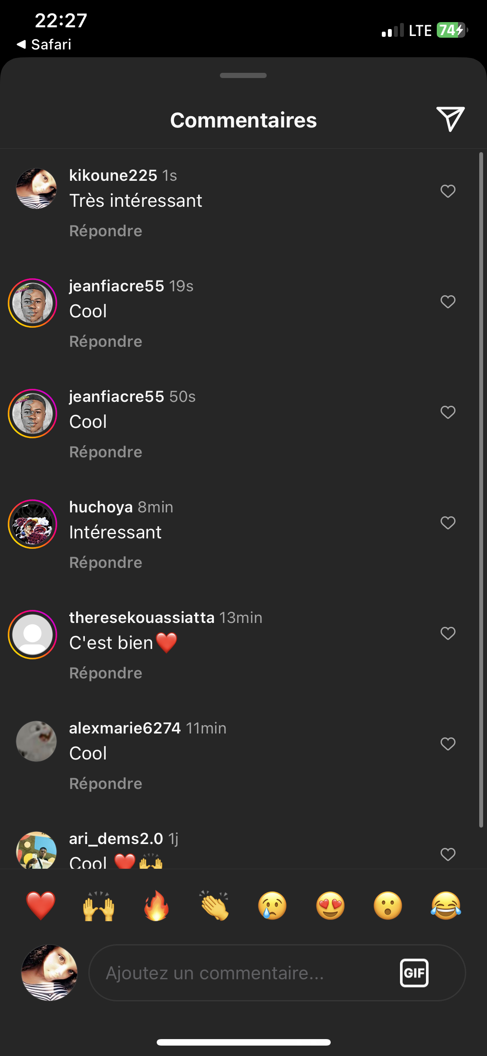Like huchoya's comment "Intéressant"
The height and width of the screenshot is (1056, 487).
(x=448, y=523)
